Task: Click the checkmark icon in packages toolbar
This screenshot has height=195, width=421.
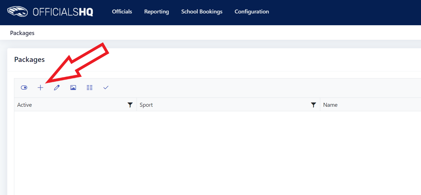Action: (106, 88)
